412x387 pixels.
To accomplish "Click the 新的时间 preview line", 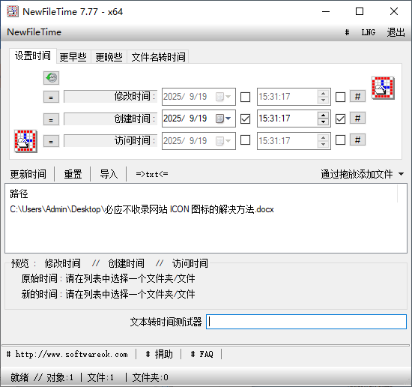I will coord(108,294).
